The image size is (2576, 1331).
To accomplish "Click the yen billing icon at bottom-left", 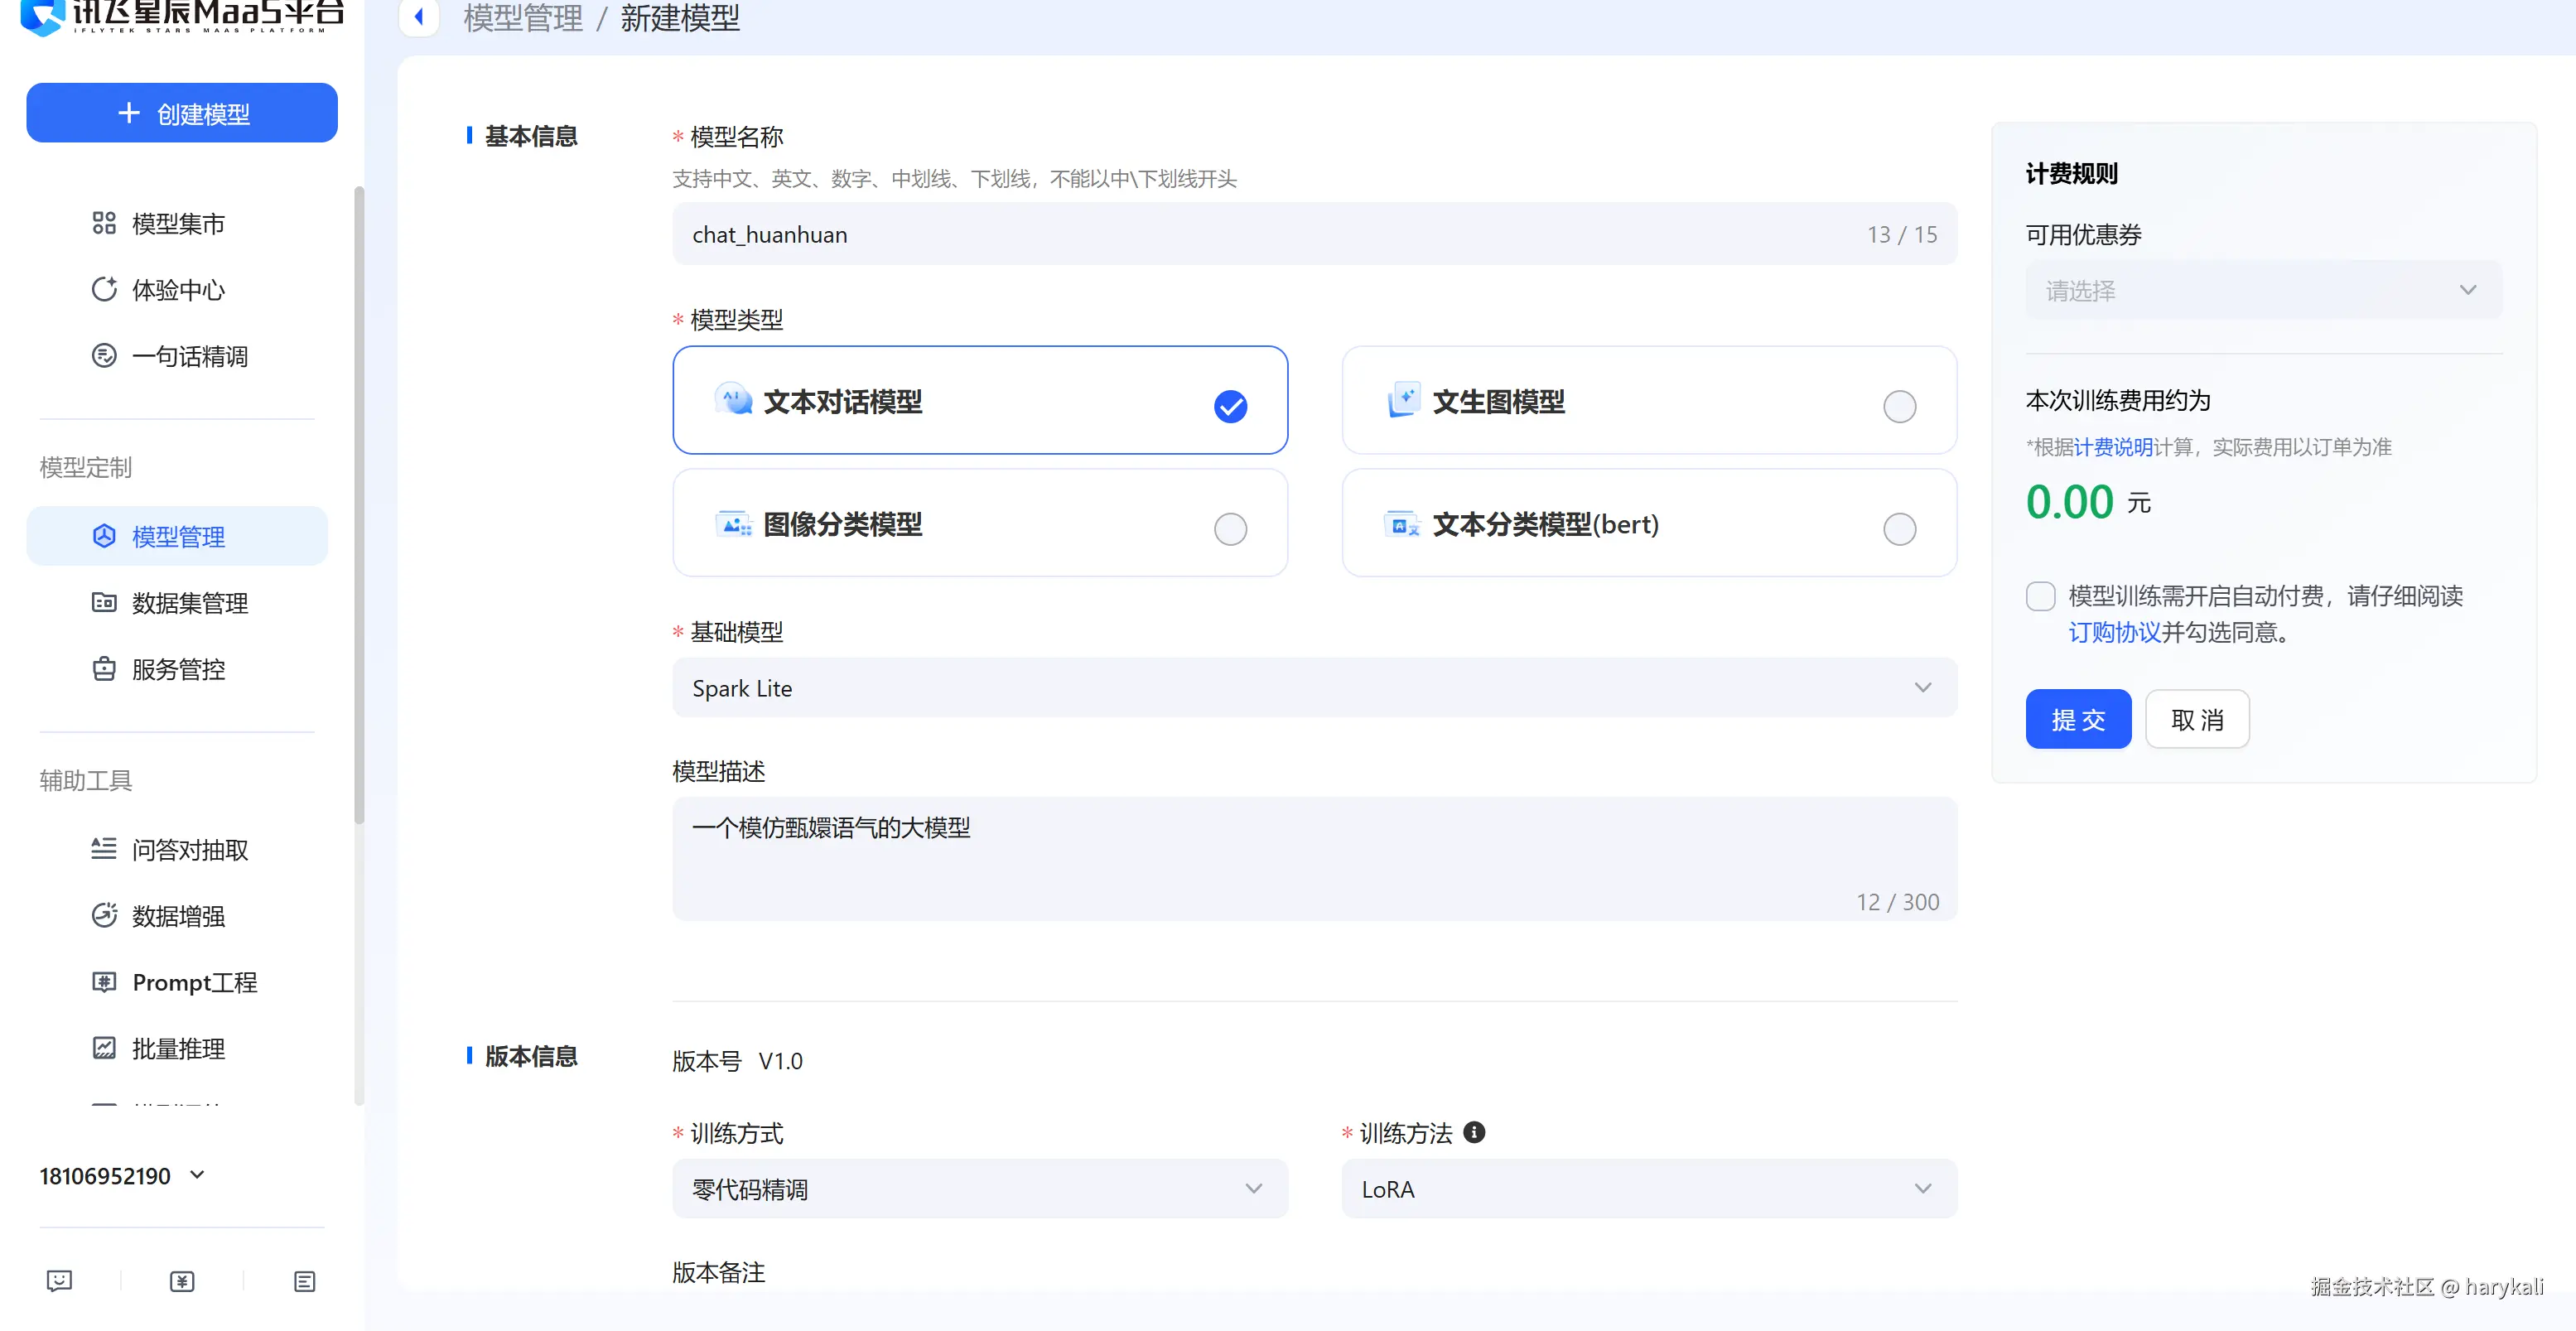I will (x=182, y=1281).
